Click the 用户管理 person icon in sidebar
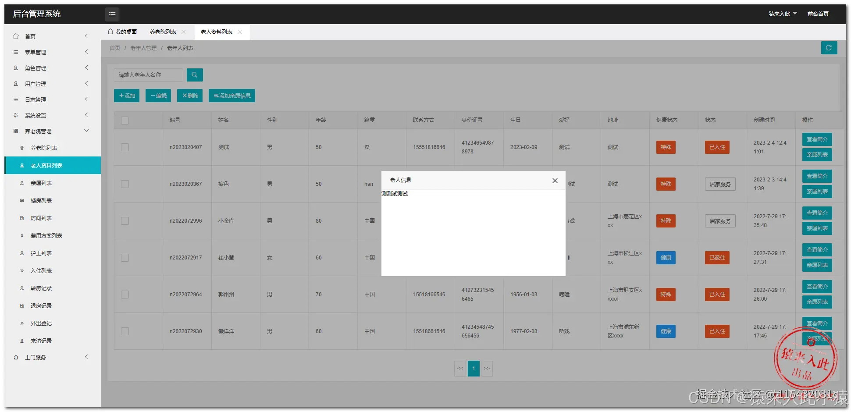The width and height of the screenshot is (851, 412). pyautogui.click(x=16, y=84)
